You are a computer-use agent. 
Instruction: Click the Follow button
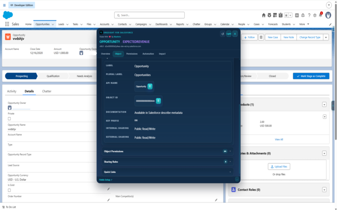249,37
